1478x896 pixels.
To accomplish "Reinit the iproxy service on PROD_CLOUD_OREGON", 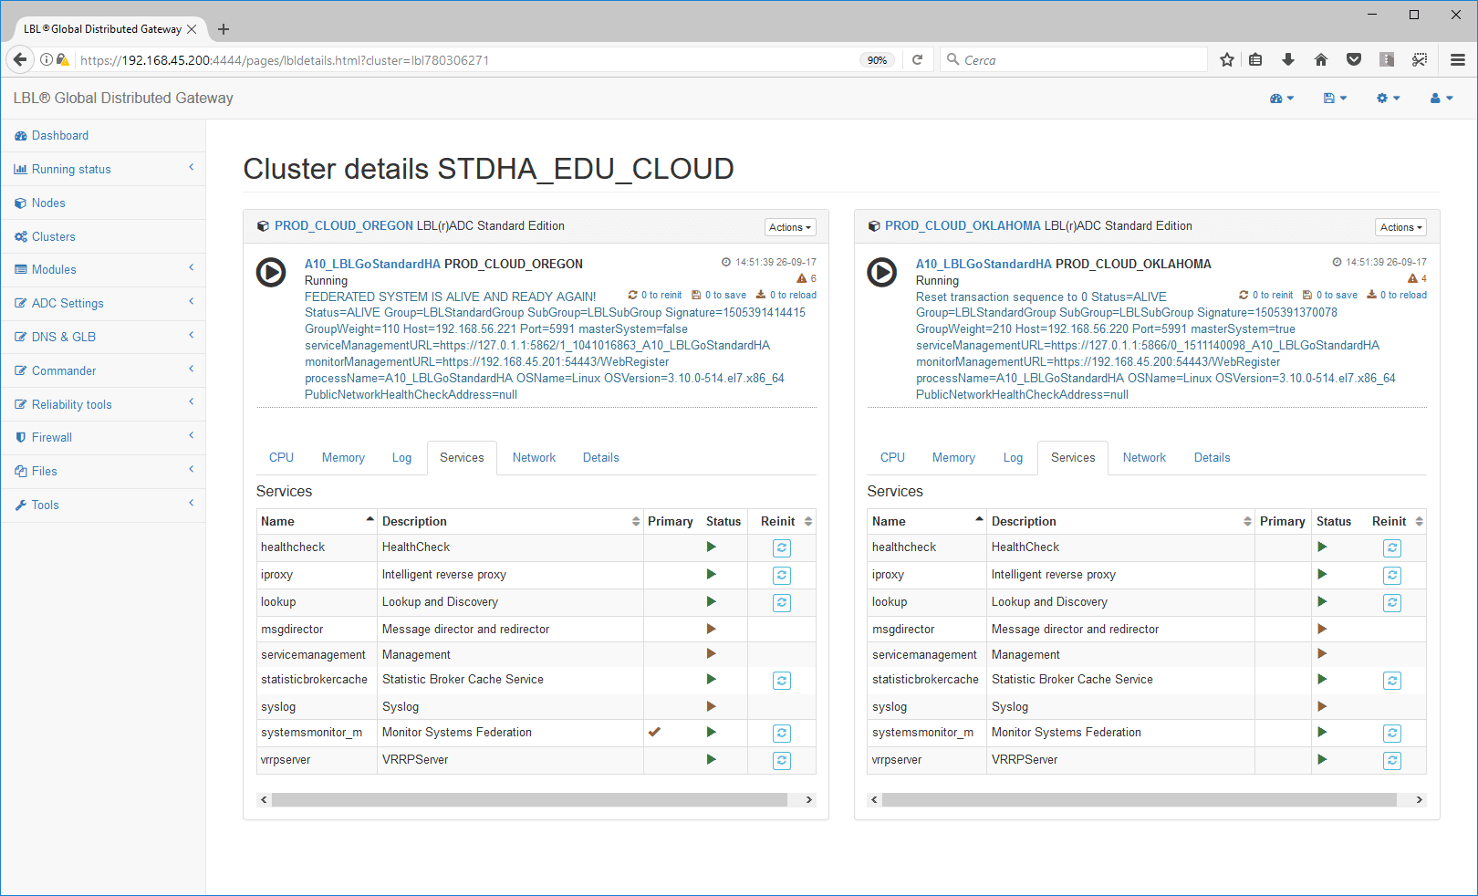I will click(782, 576).
